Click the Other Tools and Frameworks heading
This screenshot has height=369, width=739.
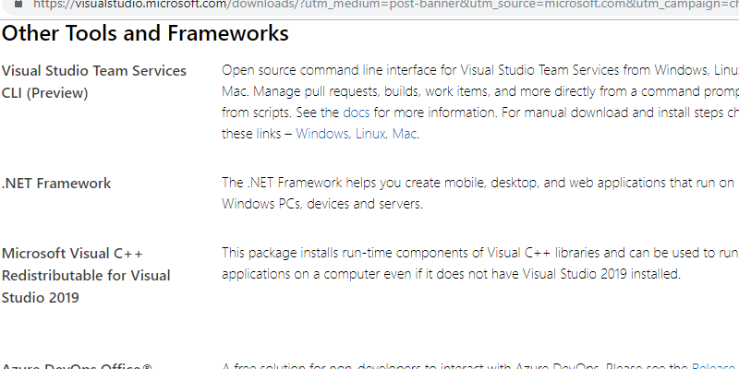coord(145,34)
